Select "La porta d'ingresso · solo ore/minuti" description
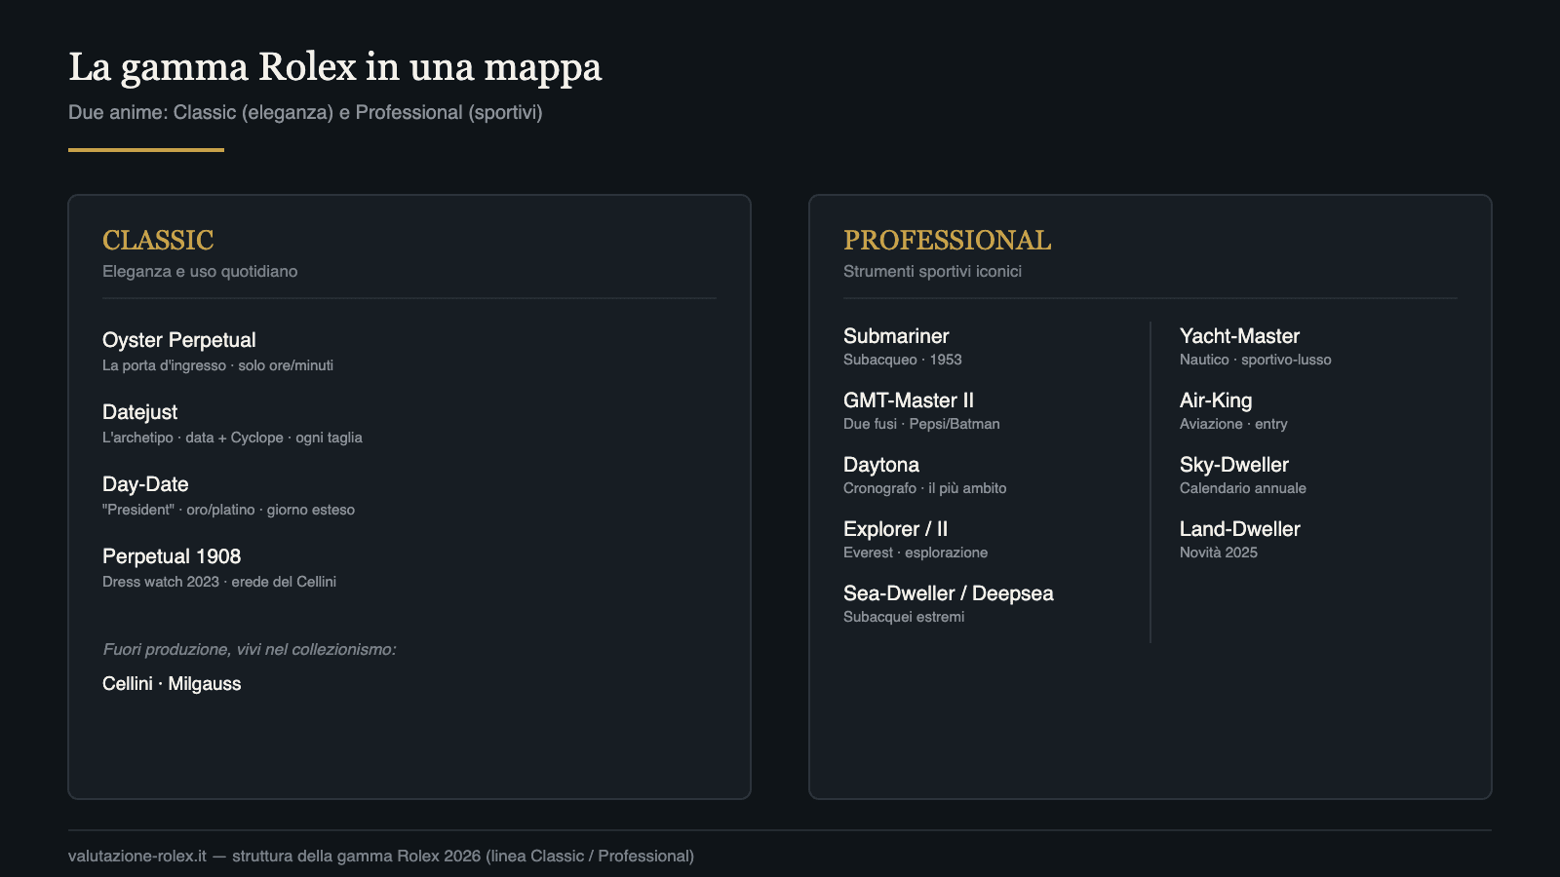This screenshot has width=1560, height=877. pos(217,365)
